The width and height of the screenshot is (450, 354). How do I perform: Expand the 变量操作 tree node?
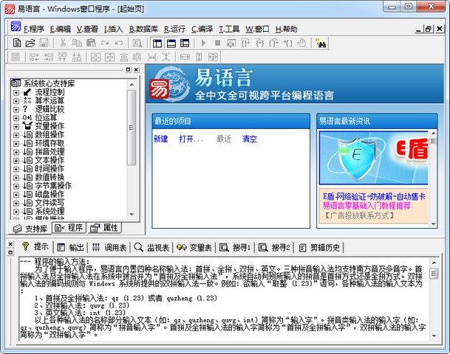point(16,127)
